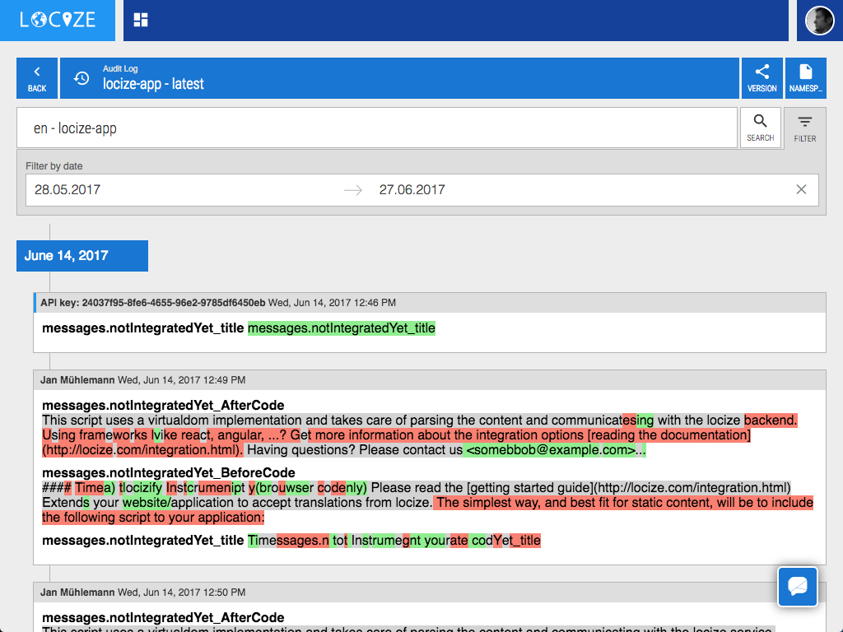
Task: Go back using the Back button
Action: [37, 78]
